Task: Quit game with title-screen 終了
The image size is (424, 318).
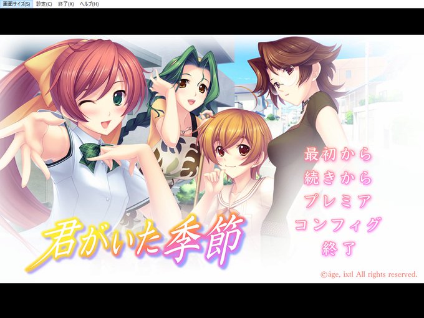Action: pyautogui.click(x=339, y=248)
